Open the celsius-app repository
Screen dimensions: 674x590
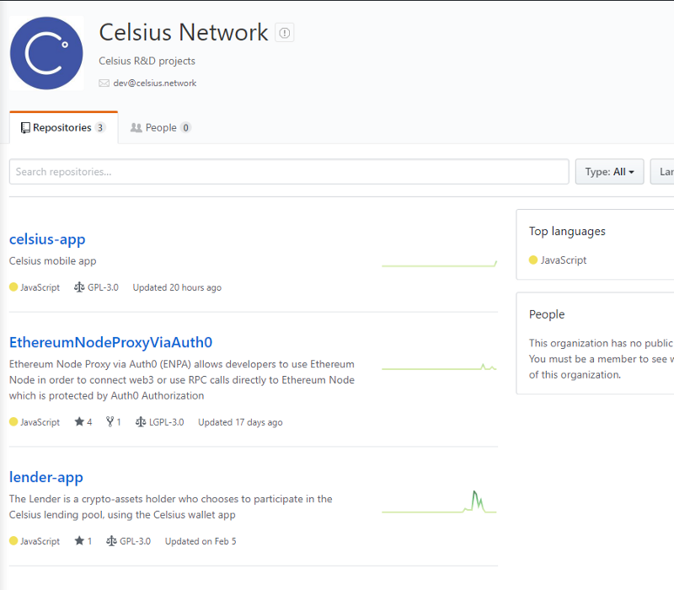click(47, 239)
